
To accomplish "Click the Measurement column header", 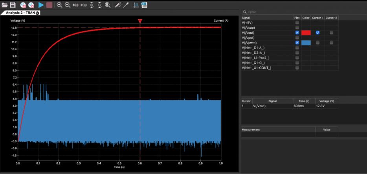I will point(278,130).
